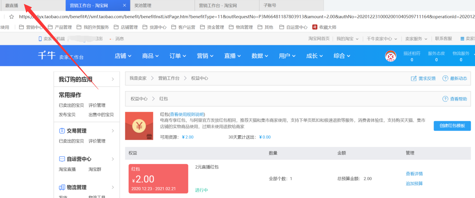Open the 资金管理 bookmark folder
The height and width of the screenshot is (198, 475).
pos(212,27)
